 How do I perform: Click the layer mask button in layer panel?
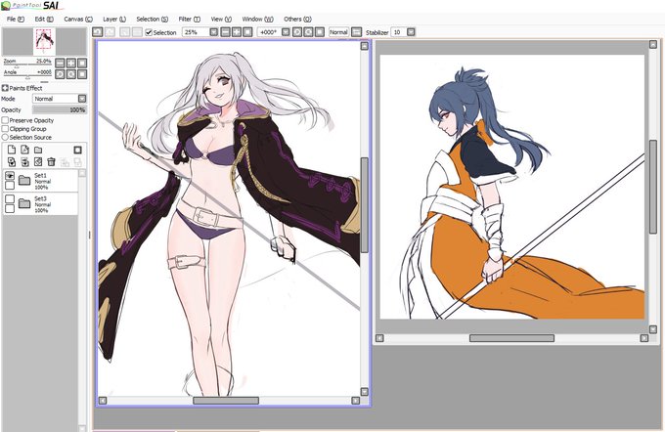click(x=77, y=150)
